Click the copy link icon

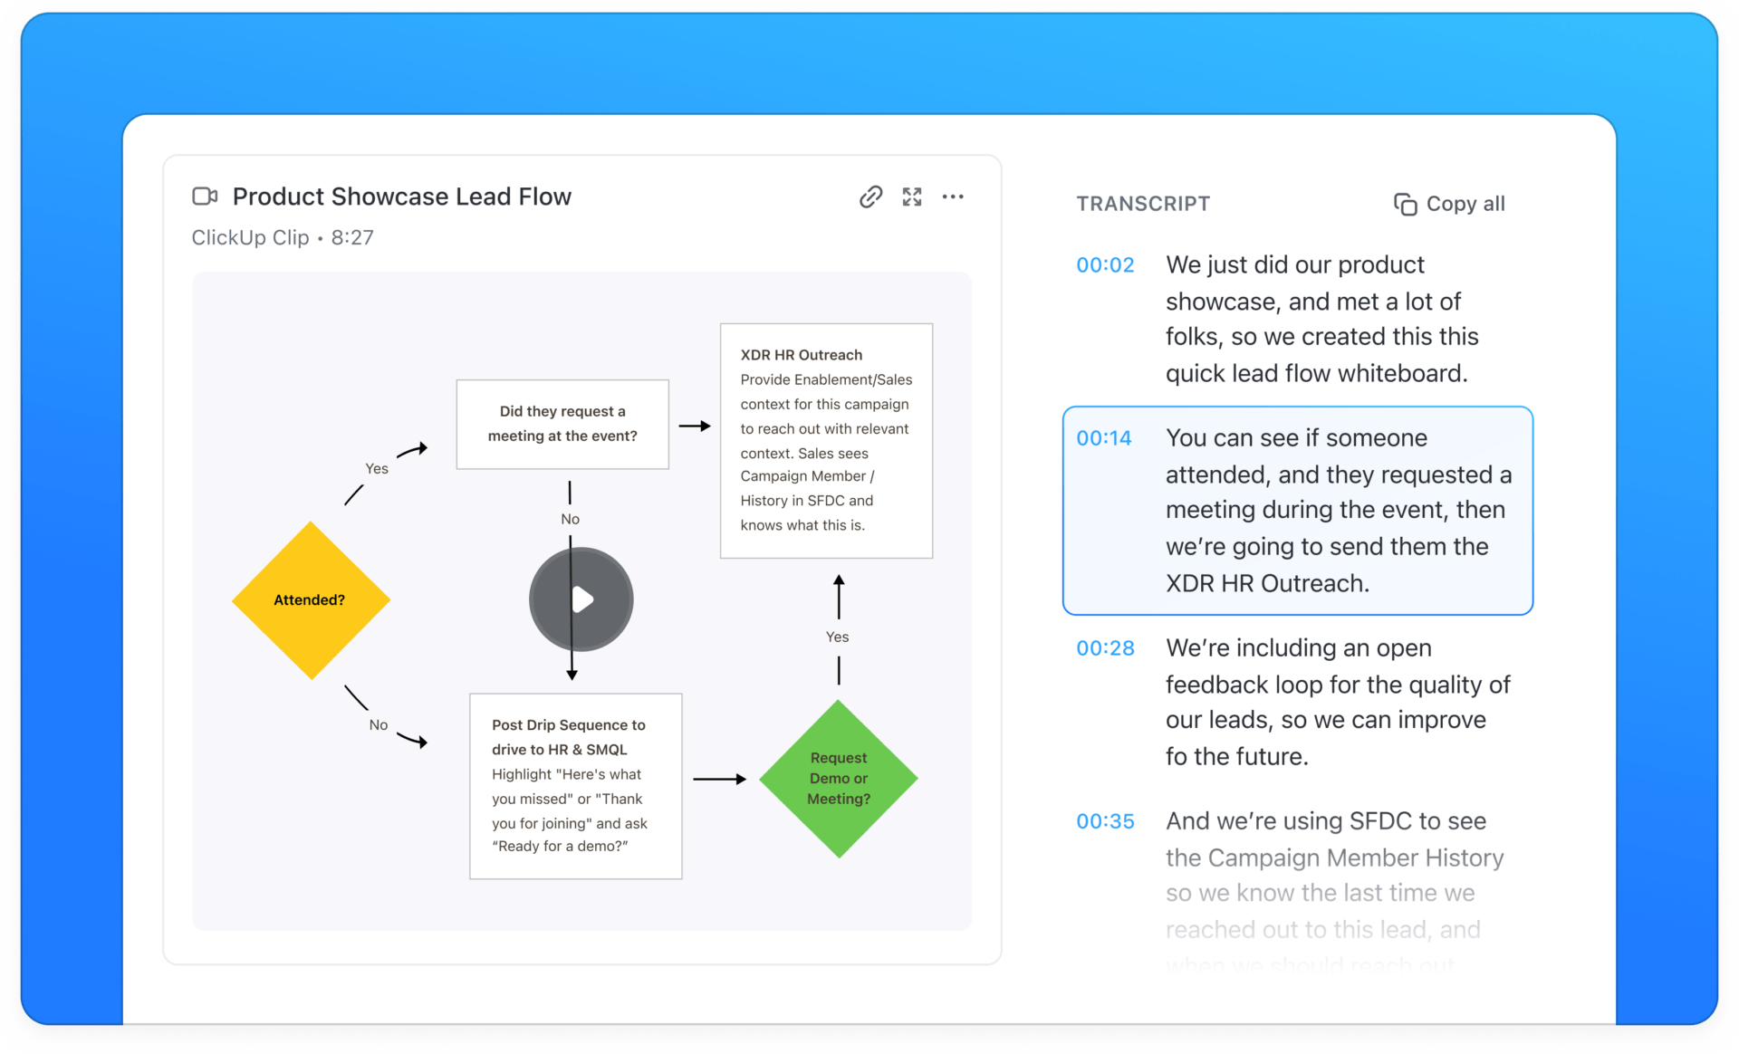(869, 196)
